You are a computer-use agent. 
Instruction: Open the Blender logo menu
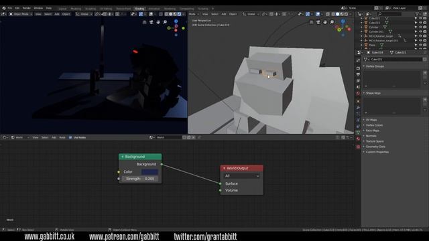coord(4,8)
